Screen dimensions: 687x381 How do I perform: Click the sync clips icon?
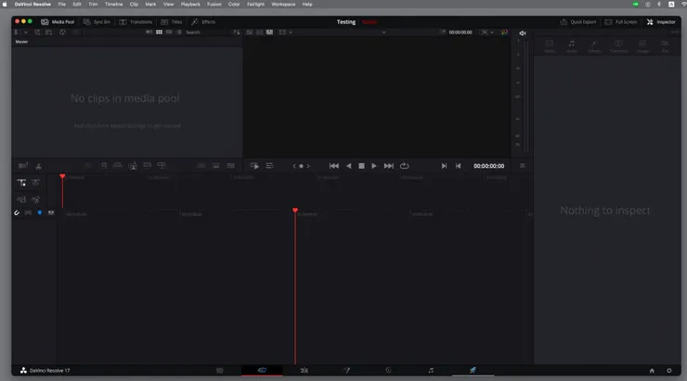[x=62, y=32]
